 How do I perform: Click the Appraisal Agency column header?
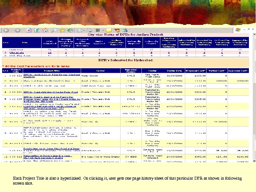131,71
